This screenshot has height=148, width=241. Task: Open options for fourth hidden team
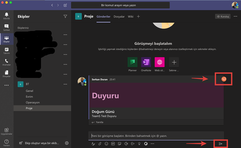(x=66, y=64)
